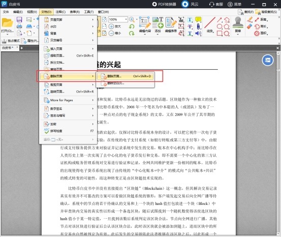The width and height of the screenshot is (281, 237).
Task: Open the 视图(V) menu
Action: pyautogui.click(x=32, y=12)
